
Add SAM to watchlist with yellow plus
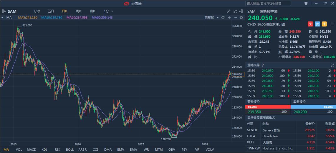click(325, 24)
